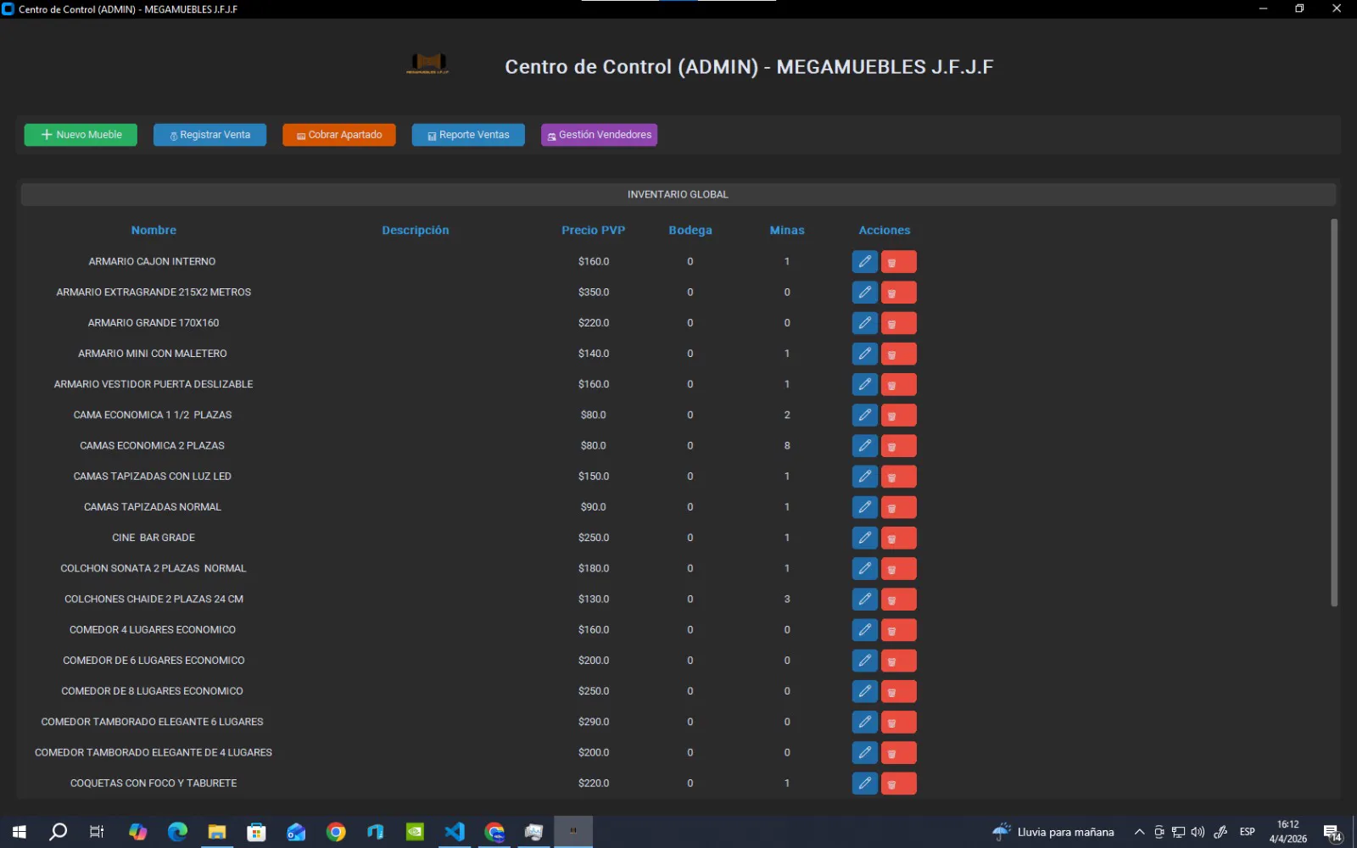1357x848 pixels.
Task: Edit ARMARIO MINI CON MALETERO row
Action: tap(864, 354)
